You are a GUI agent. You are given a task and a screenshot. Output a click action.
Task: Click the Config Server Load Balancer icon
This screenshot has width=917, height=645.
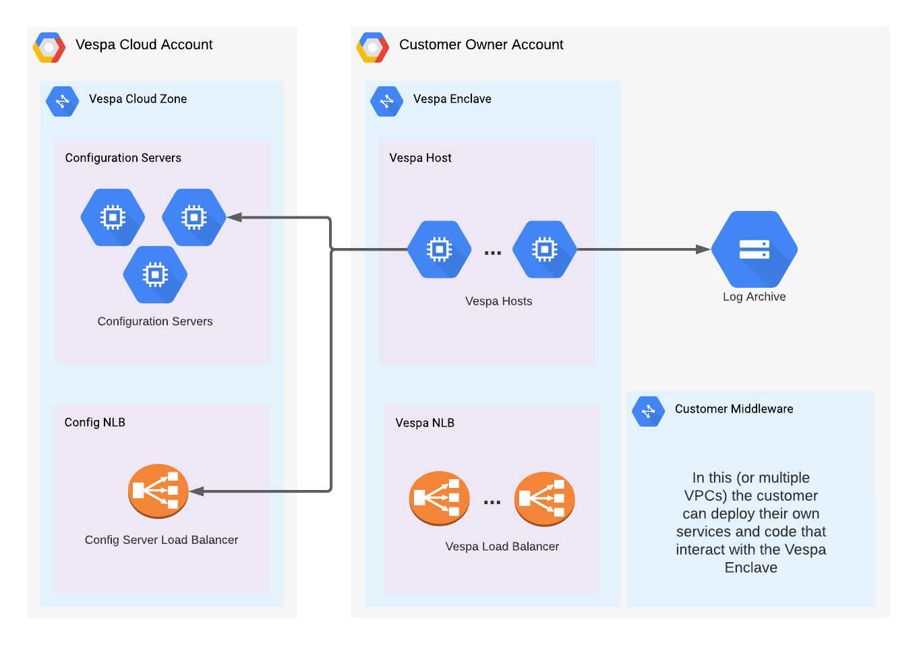pos(158,491)
